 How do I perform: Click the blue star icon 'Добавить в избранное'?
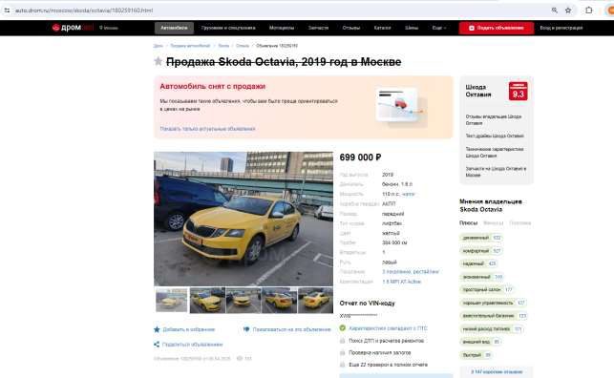157,329
